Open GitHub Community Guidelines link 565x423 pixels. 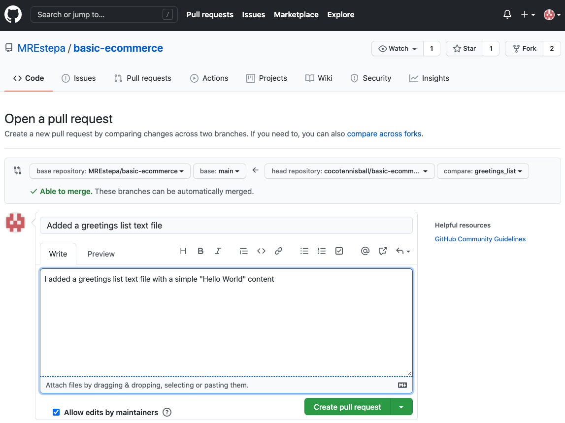[480, 239]
